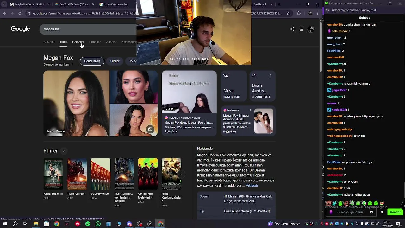Click the purple microphone icon in the chat input

click(331, 212)
